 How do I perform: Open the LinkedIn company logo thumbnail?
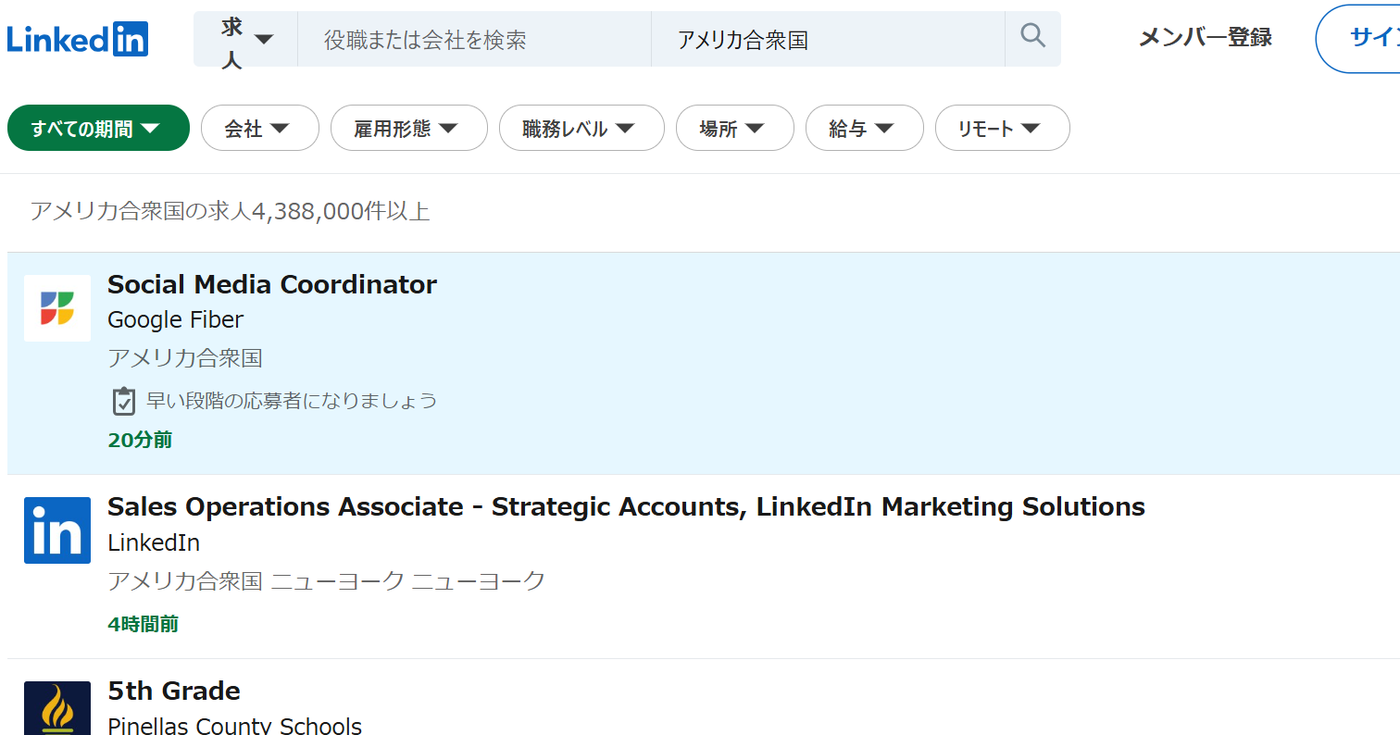[57, 530]
